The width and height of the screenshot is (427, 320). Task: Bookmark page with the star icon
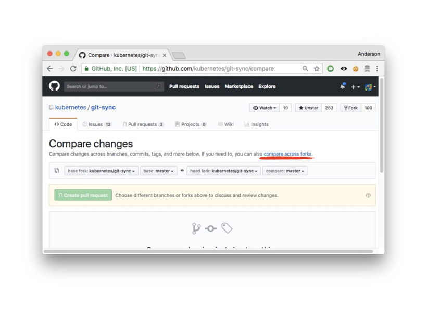(x=317, y=69)
